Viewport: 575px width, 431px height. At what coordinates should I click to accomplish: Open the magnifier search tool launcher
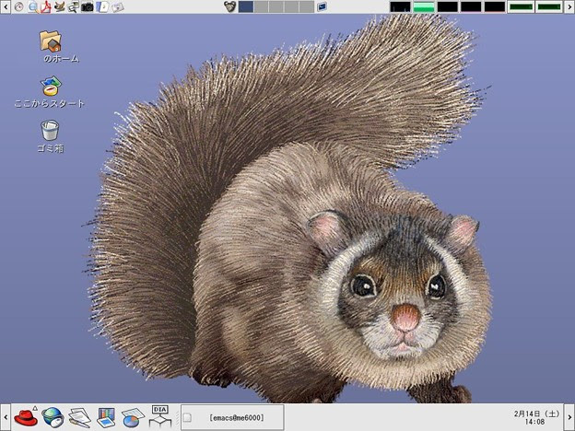(x=33, y=6)
